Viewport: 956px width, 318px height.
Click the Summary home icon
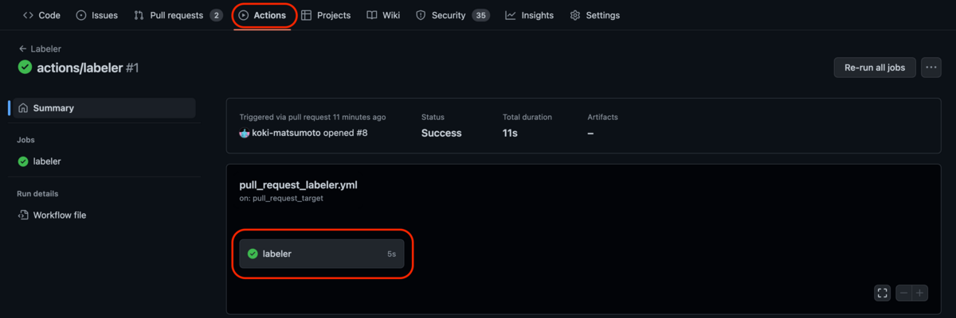[x=23, y=108]
